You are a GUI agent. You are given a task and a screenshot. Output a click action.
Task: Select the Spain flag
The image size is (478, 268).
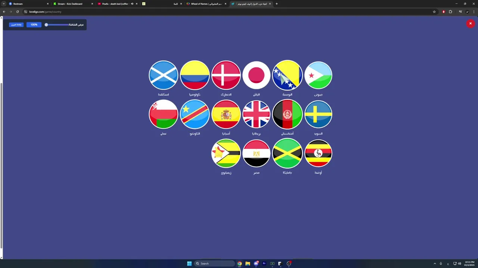[x=226, y=114]
